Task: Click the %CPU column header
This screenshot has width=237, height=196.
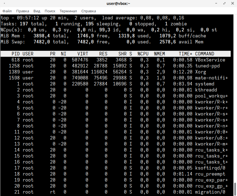Action: pos(143,54)
